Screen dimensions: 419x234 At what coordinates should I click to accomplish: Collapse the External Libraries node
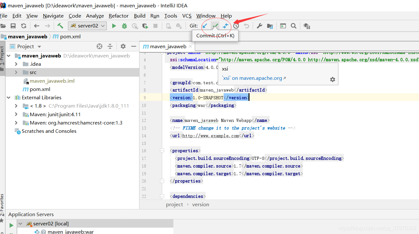(x=9, y=98)
